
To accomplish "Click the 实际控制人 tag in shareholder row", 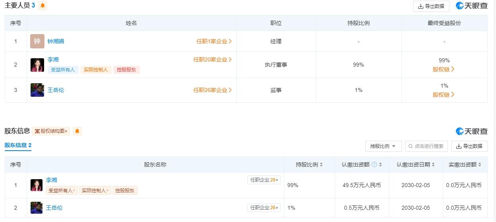I will click(95, 190).
